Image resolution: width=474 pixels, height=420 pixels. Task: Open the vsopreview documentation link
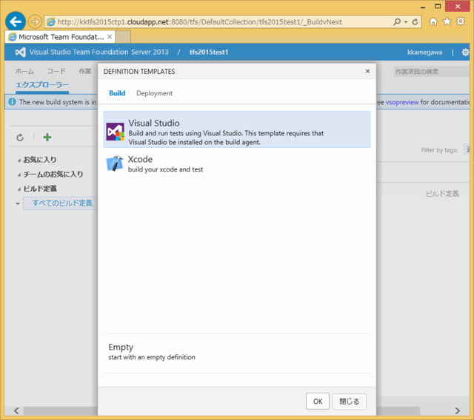(402, 102)
